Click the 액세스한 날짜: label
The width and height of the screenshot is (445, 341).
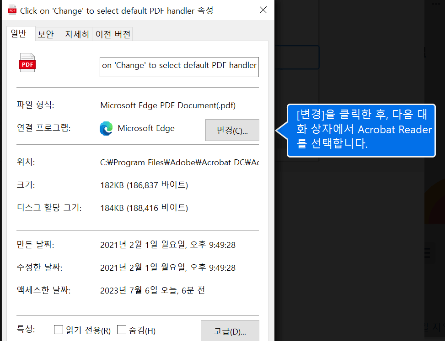(x=44, y=290)
